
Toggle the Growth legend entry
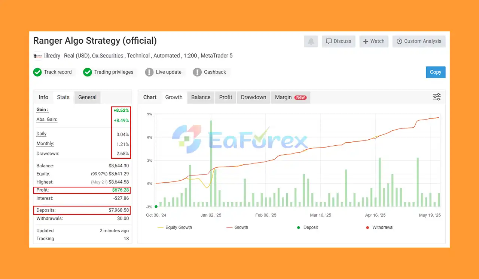(x=237, y=227)
